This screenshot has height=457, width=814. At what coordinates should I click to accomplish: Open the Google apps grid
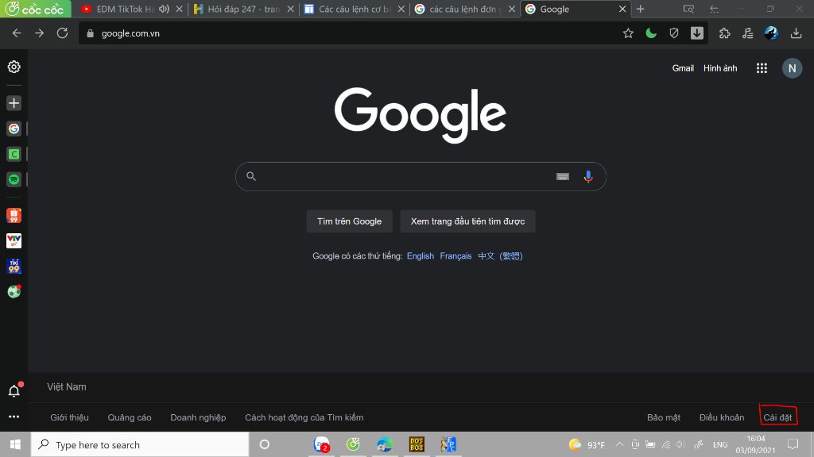pyautogui.click(x=762, y=68)
